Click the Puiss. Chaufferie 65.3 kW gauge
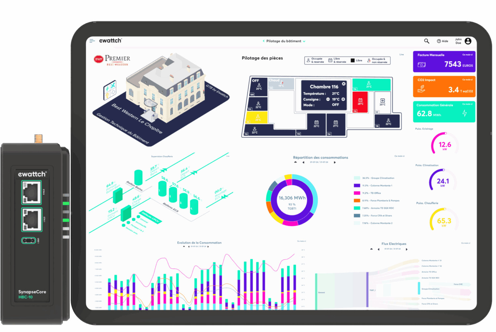 tap(444, 220)
